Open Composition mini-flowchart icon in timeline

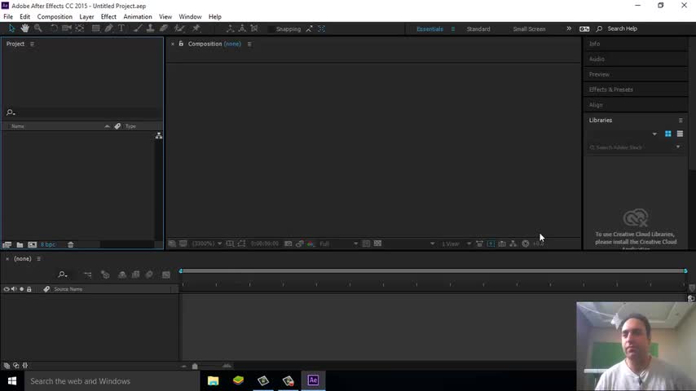pyautogui.click(x=87, y=275)
